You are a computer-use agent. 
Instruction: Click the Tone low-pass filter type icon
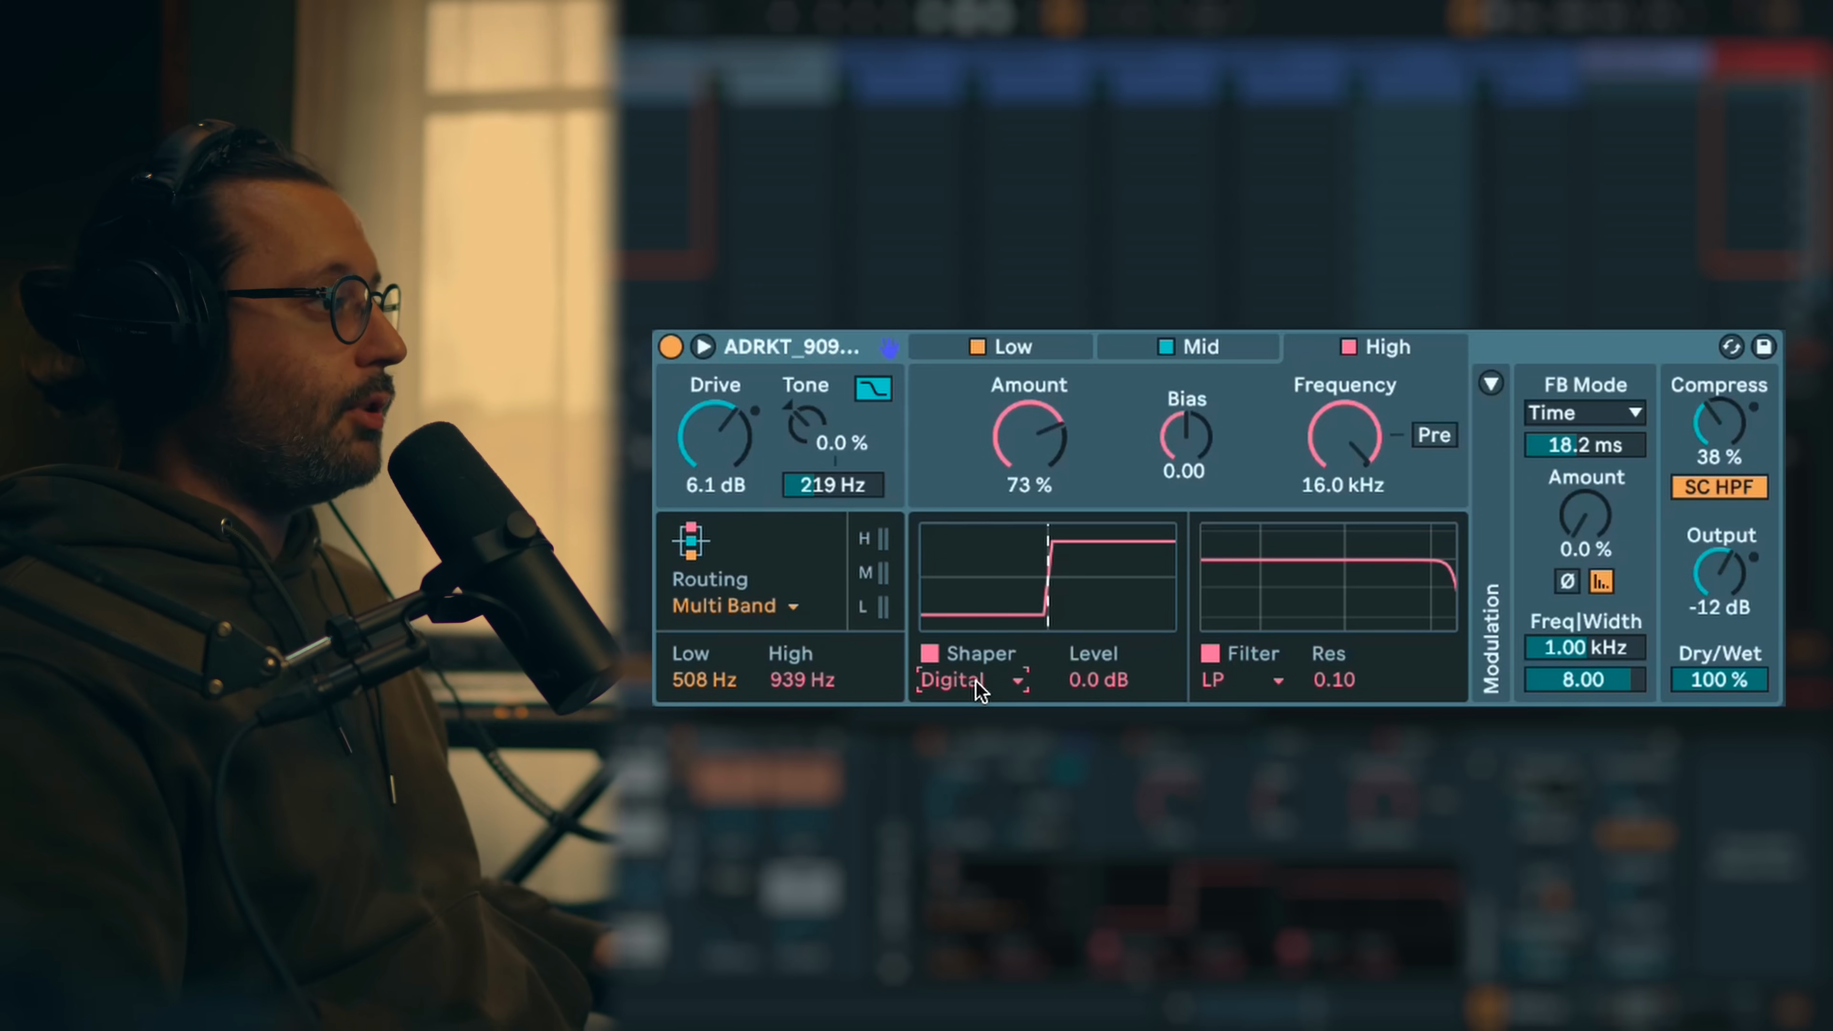coord(873,389)
